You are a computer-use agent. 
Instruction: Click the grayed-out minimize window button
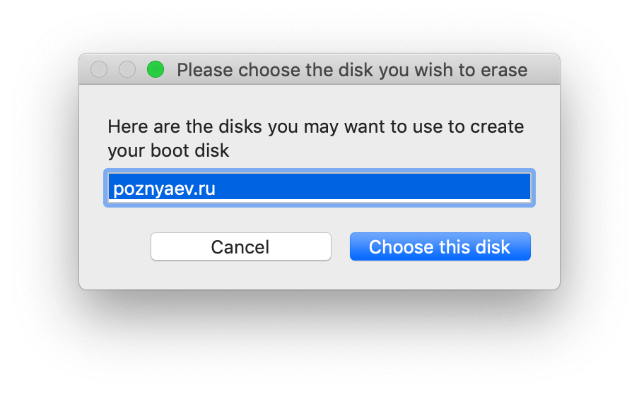point(127,69)
